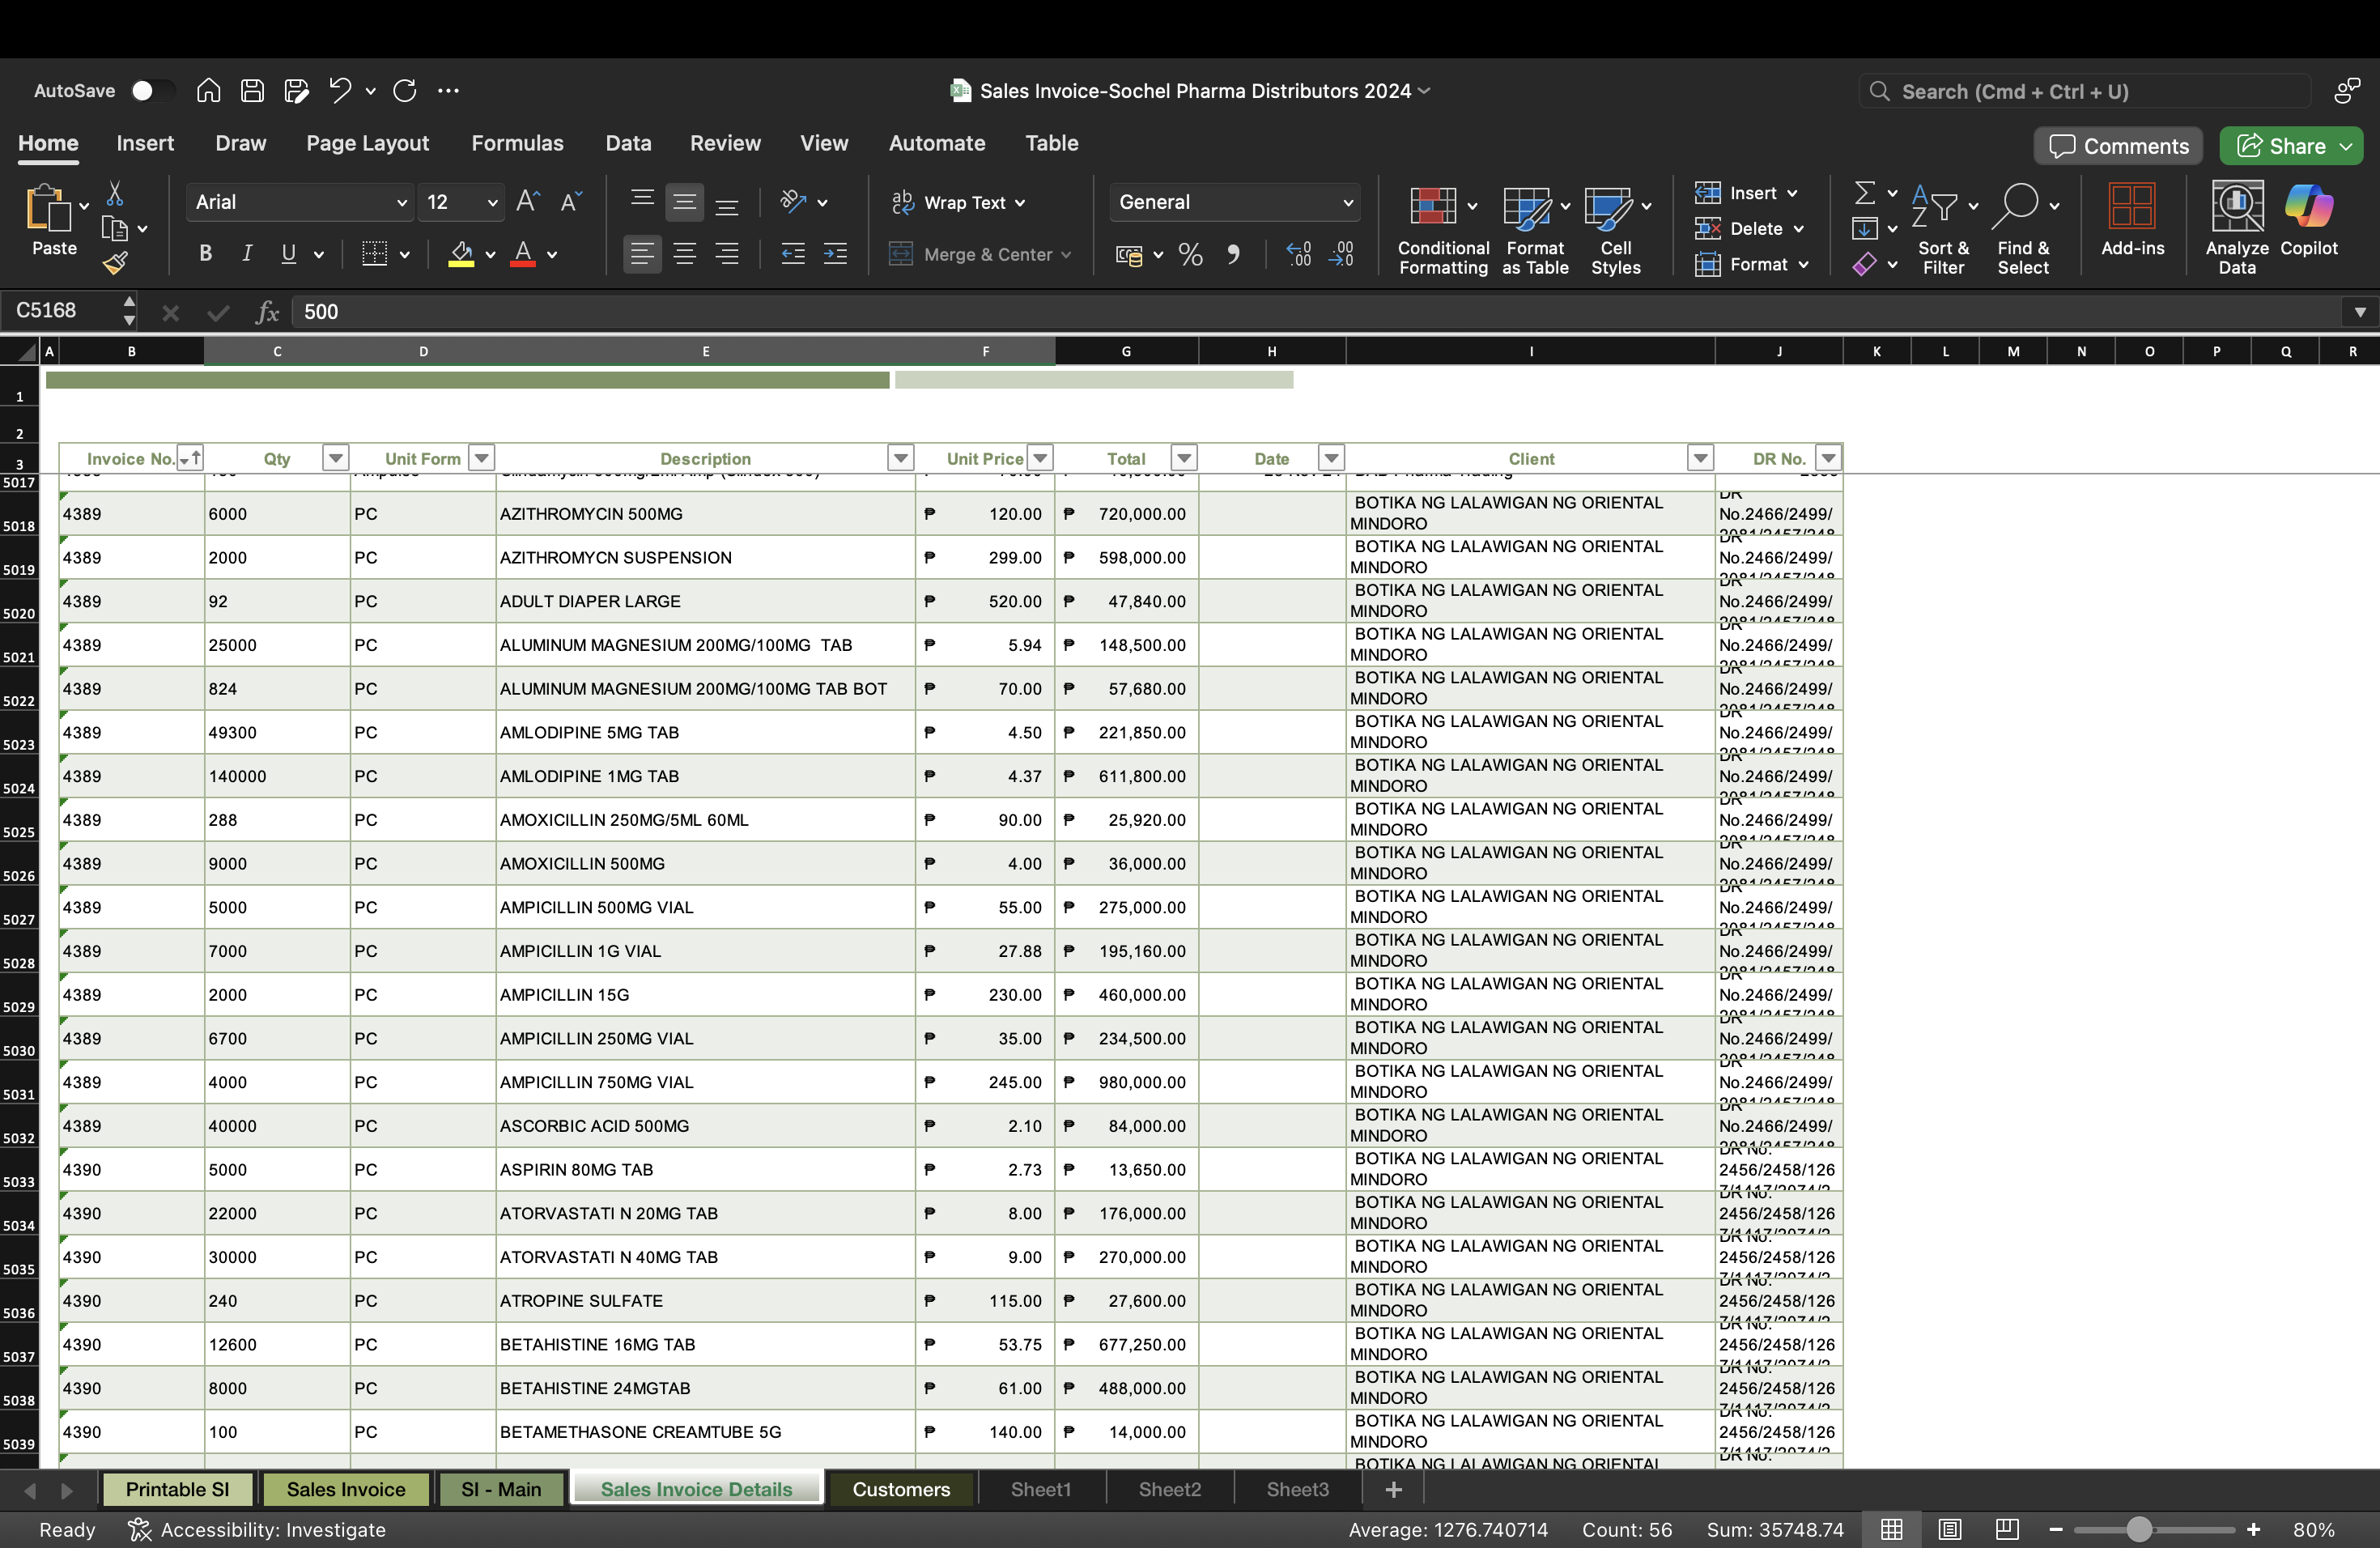
Task: Click the Decrease Decimal icon
Action: (1341, 254)
